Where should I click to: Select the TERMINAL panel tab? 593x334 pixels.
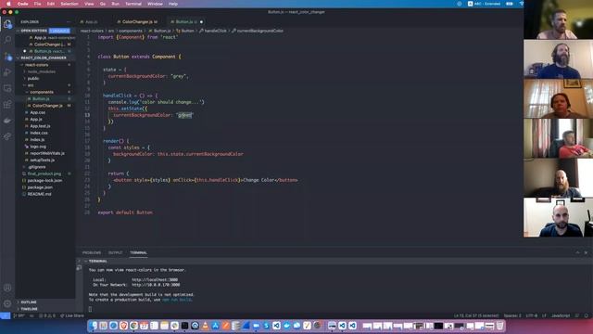pyautogui.click(x=138, y=252)
